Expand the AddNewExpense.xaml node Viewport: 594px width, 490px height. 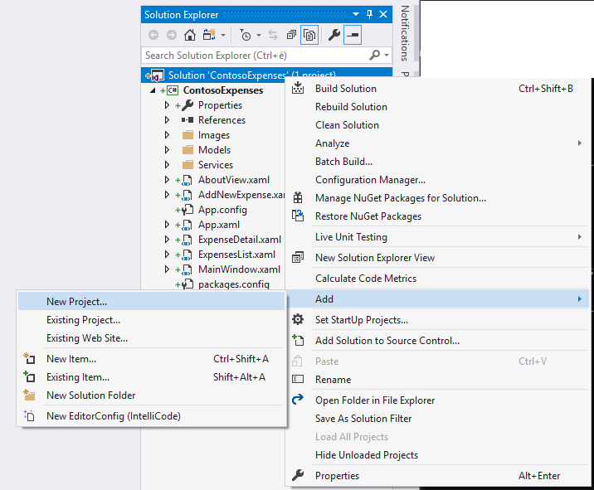pyautogui.click(x=167, y=195)
